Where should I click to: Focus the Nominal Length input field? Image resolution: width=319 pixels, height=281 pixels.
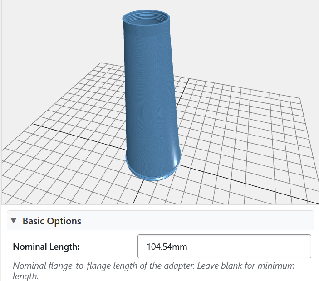click(224, 247)
